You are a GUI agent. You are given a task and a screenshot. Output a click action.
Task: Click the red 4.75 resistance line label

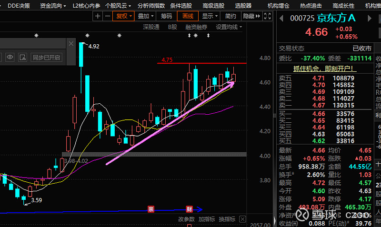pos(167,59)
